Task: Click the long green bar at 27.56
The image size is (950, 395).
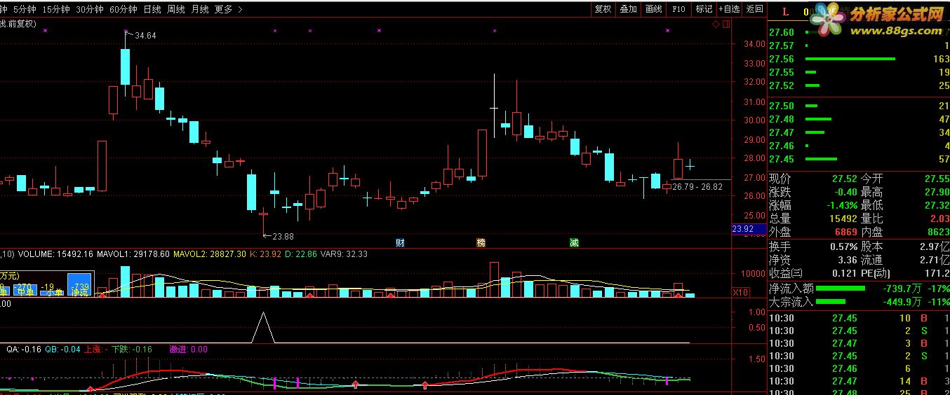Action: (x=850, y=59)
